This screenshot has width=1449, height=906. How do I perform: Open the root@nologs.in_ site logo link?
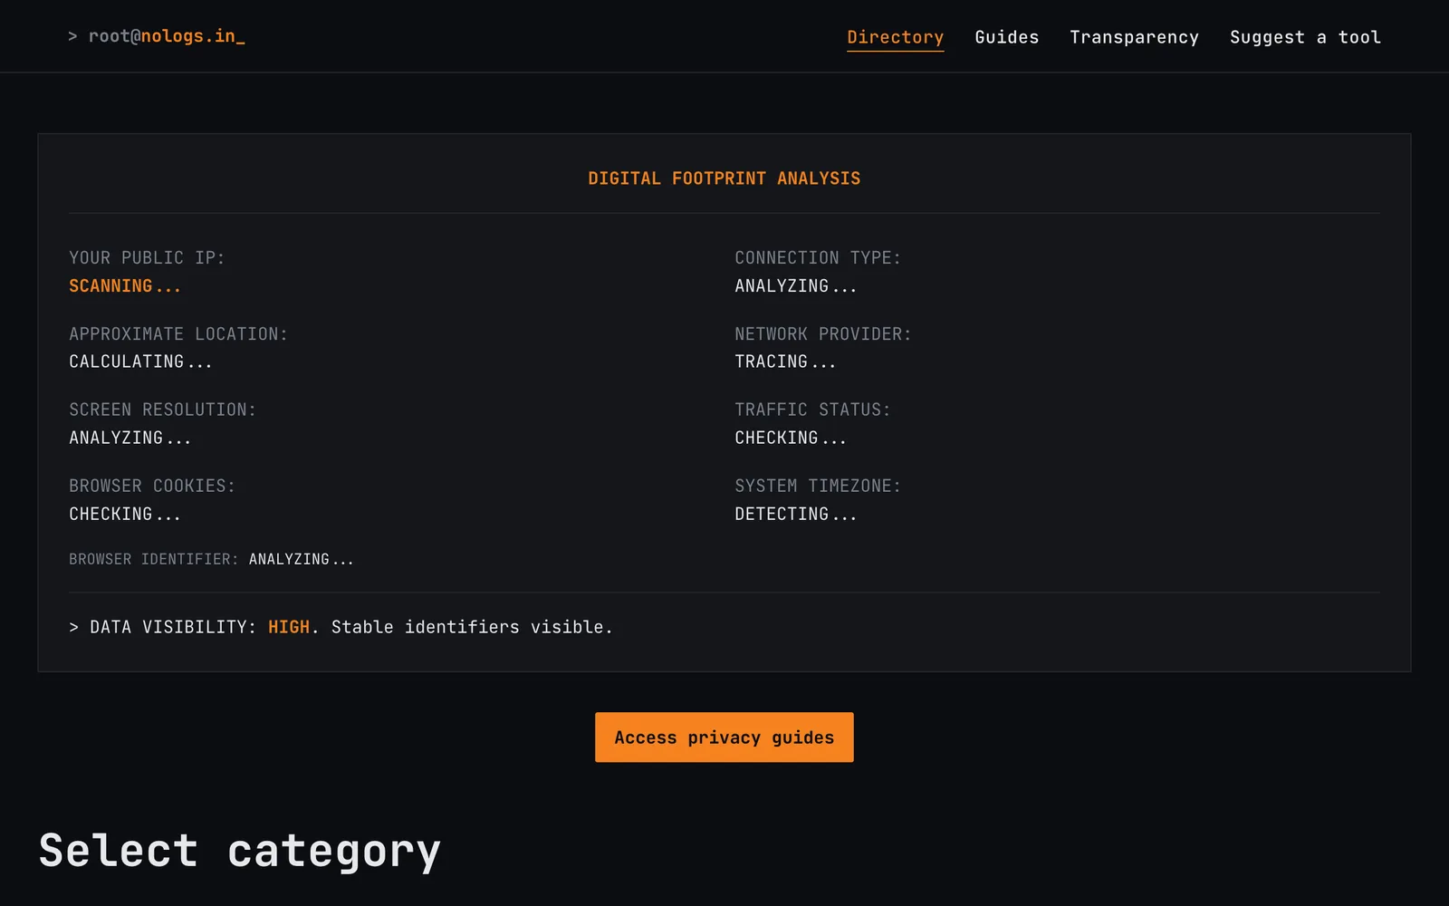click(157, 36)
